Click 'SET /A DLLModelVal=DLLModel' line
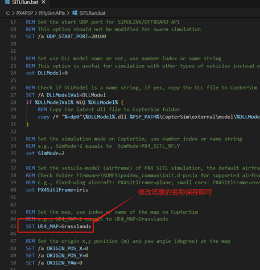 66,95
